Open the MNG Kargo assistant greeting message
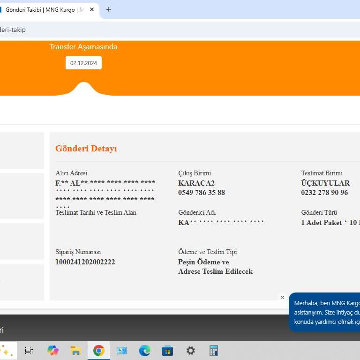Viewport: 360px width, 360px height. [x=324, y=312]
